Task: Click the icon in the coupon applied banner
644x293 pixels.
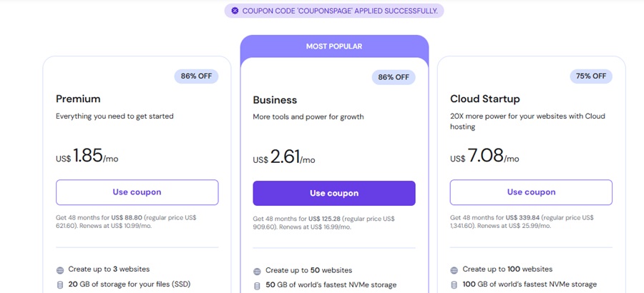Action: [234, 11]
